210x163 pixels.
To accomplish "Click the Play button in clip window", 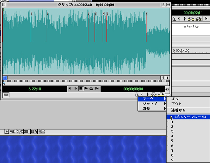I will pos(86,89).
